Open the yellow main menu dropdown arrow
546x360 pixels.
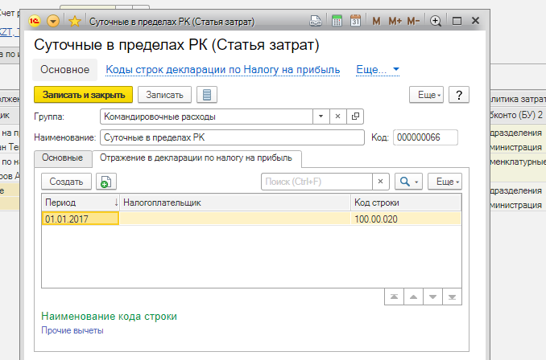click(x=53, y=22)
